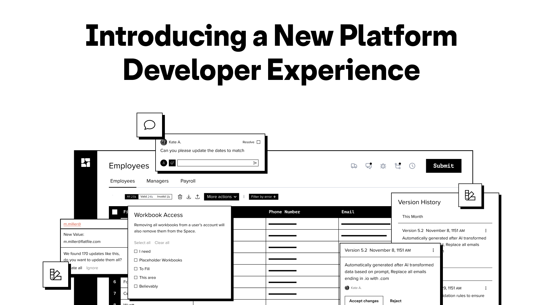Click the delivery truck icon
543x305 pixels.
tap(354, 166)
